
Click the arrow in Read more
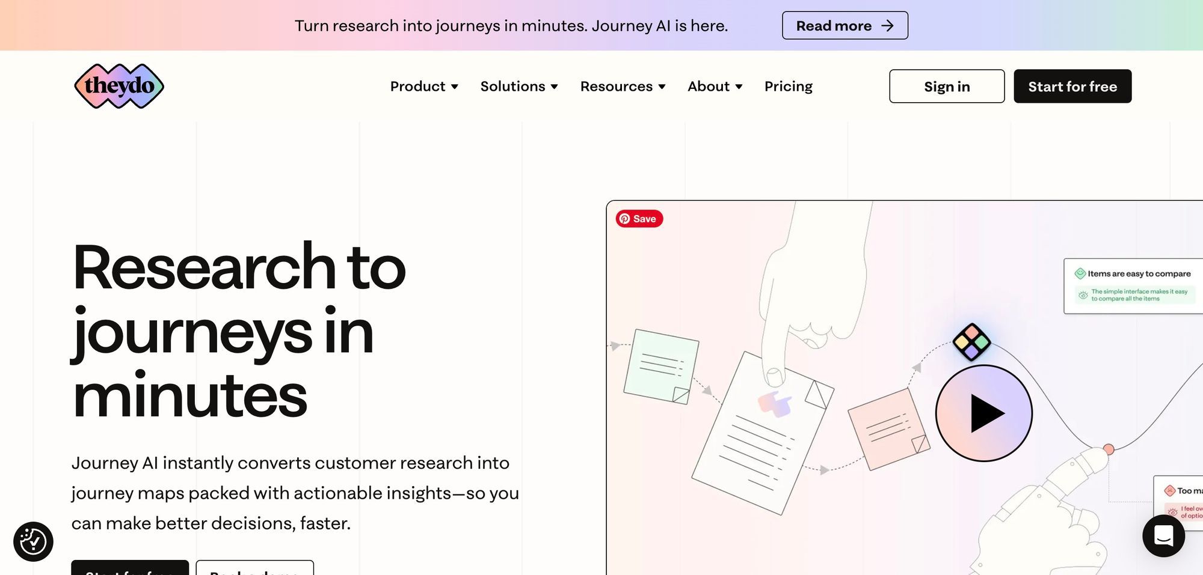(887, 26)
